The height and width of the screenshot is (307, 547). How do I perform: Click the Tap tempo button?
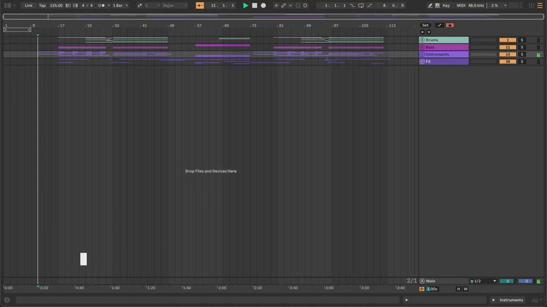[x=42, y=5]
